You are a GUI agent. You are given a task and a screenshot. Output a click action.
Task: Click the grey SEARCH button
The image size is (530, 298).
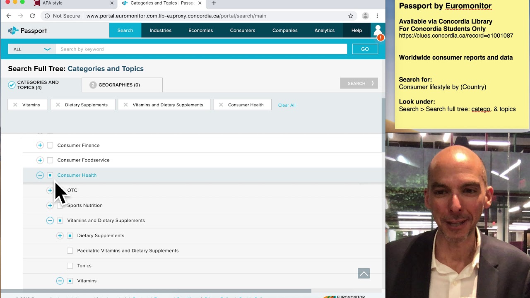359,83
